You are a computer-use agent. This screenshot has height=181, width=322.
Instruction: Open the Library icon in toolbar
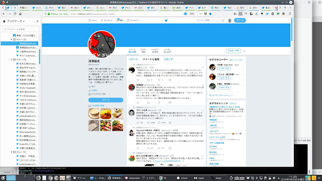(x=235, y=14)
